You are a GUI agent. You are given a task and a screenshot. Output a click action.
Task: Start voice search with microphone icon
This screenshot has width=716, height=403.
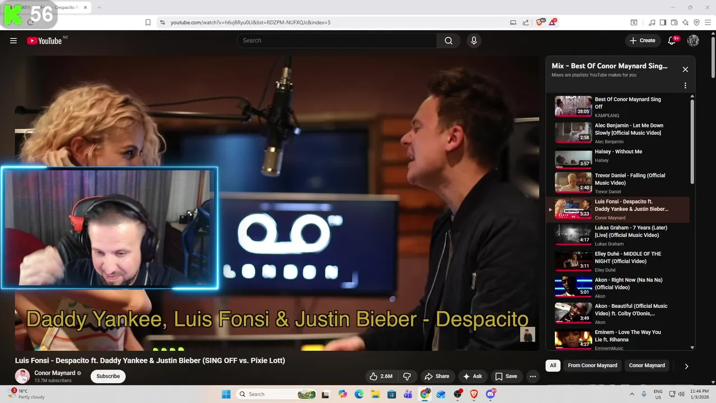(x=474, y=40)
